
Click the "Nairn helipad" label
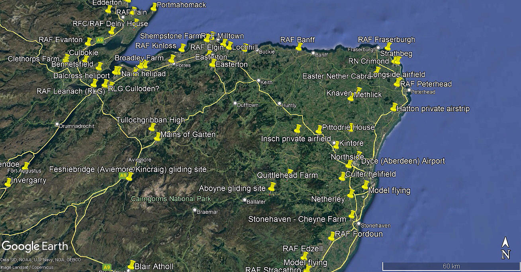pyautogui.click(x=143, y=74)
